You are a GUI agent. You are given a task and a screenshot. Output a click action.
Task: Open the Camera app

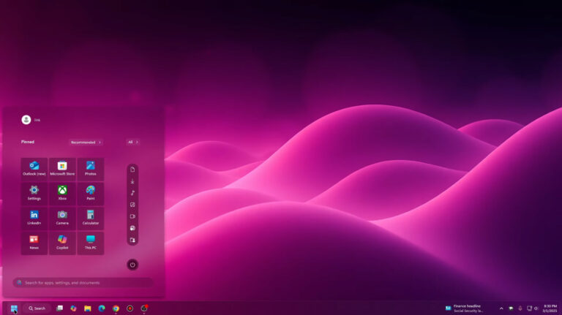click(x=62, y=218)
